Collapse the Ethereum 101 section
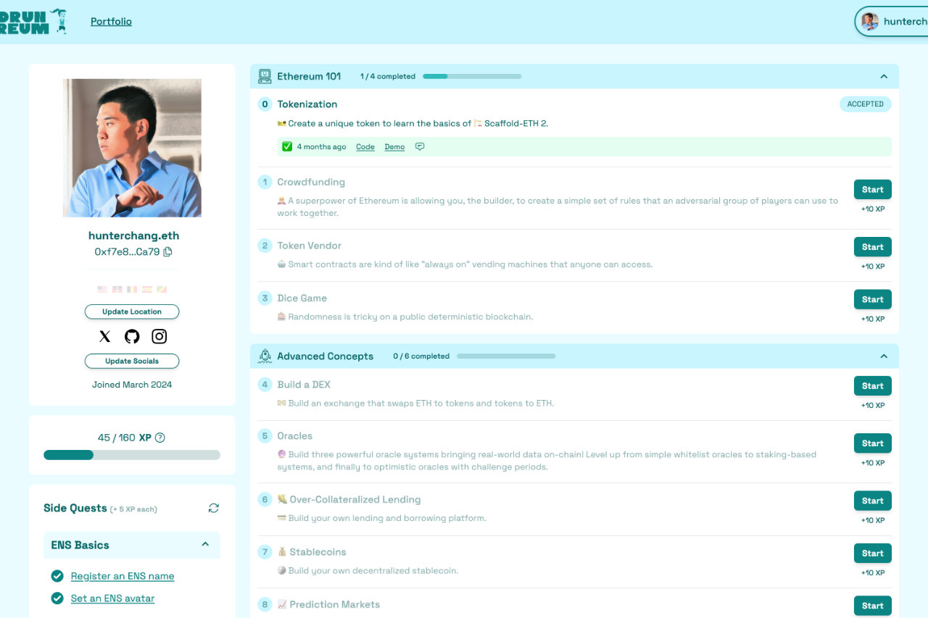This screenshot has width=928, height=618. click(x=884, y=77)
